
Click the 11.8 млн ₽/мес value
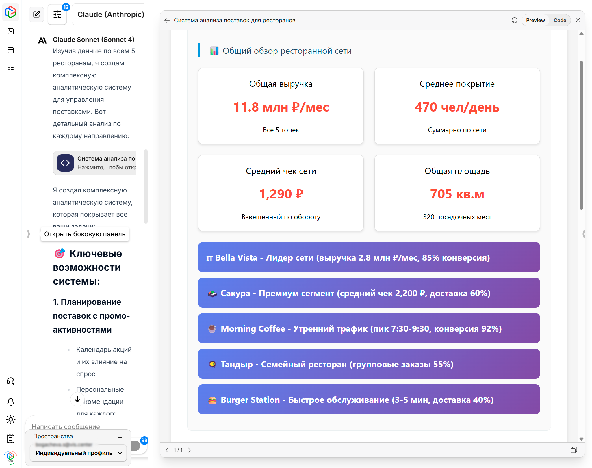[281, 107]
